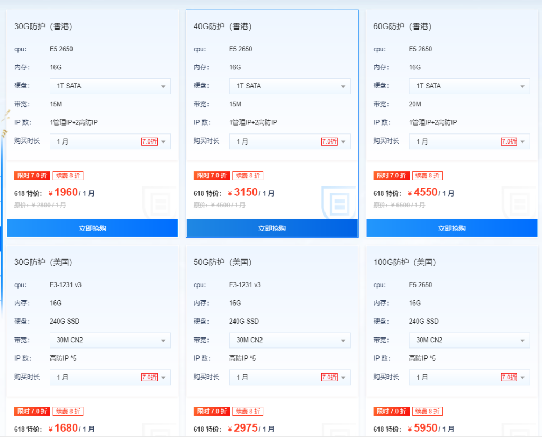Select the 限时7.0折 badge on 30G防护（香港）
Viewport: 542px width, 437px height.
point(32,175)
